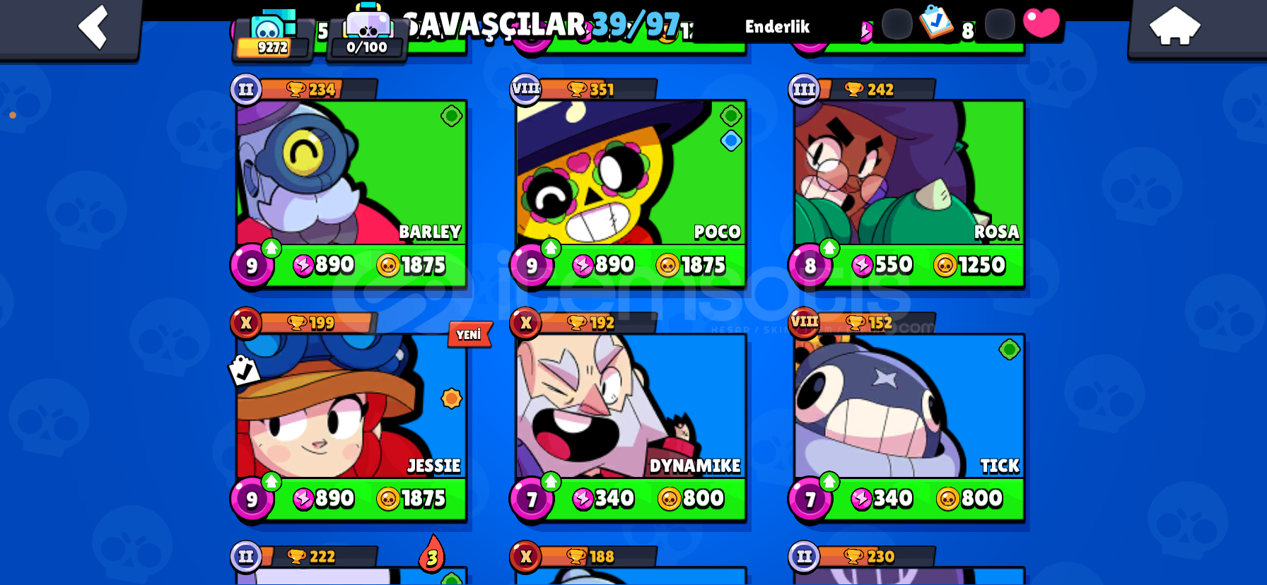Select Rosa's brawler portrait
Viewport: 1267px width, 585px height.
[909, 173]
